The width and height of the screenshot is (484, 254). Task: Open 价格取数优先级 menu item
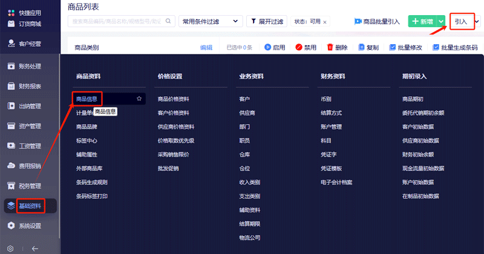(176, 140)
